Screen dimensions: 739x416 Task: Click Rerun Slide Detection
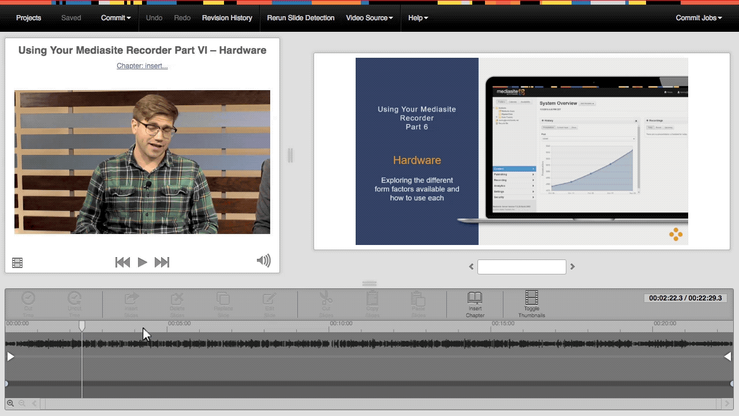pyautogui.click(x=300, y=18)
